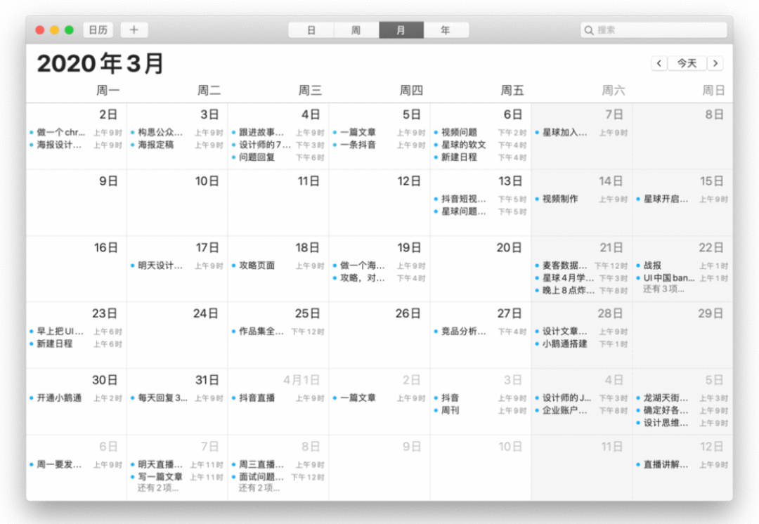
Task: Select the 月 month view tab
Action: tap(401, 30)
